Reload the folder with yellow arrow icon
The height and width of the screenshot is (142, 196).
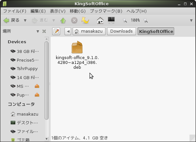click(x=85, y=20)
